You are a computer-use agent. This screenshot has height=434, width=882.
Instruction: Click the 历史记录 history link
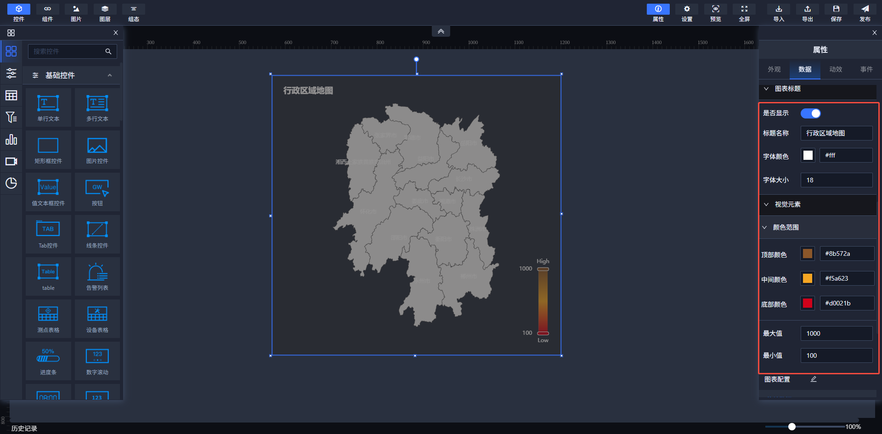pyautogui.click(x=24, y=428)
